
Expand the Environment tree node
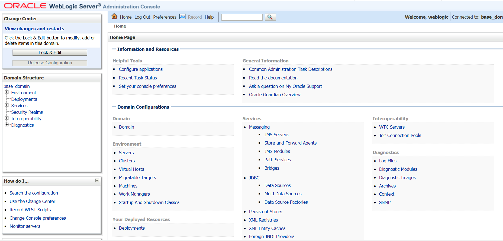[x=7, y=92]
